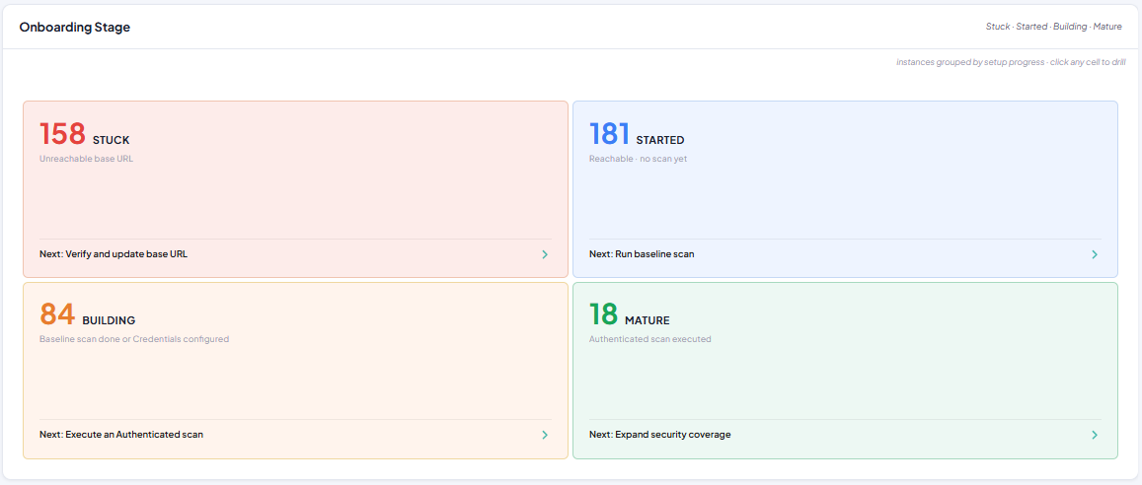The height and width of the screenshot is (485, 1142).
Task: Drill into the 84 Building count
Action: 57,314
